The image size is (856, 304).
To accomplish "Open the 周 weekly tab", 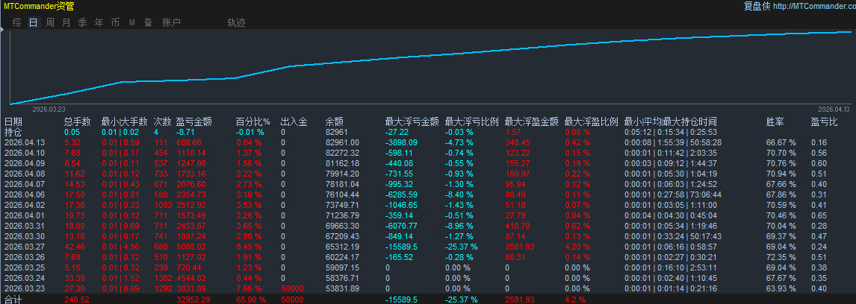I will click(49, 22).
